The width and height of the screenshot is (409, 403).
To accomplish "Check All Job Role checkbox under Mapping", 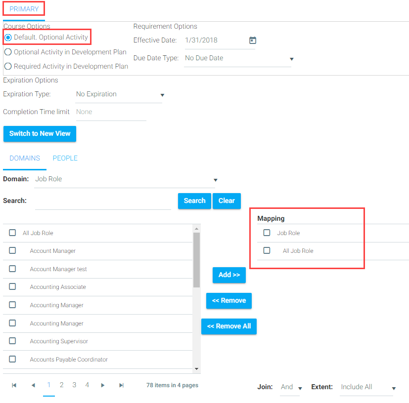I will coord(267,250).
